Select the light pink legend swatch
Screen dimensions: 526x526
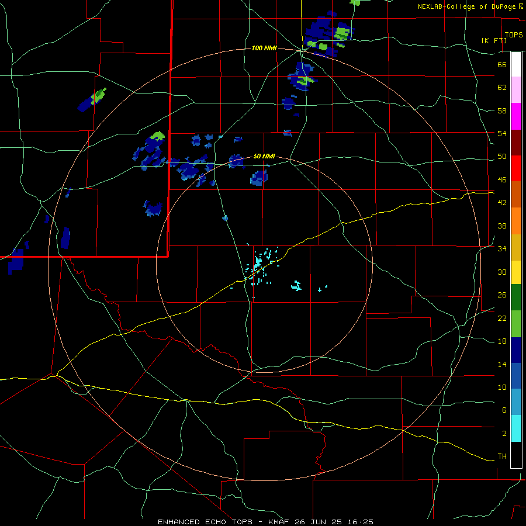point(516,89)
